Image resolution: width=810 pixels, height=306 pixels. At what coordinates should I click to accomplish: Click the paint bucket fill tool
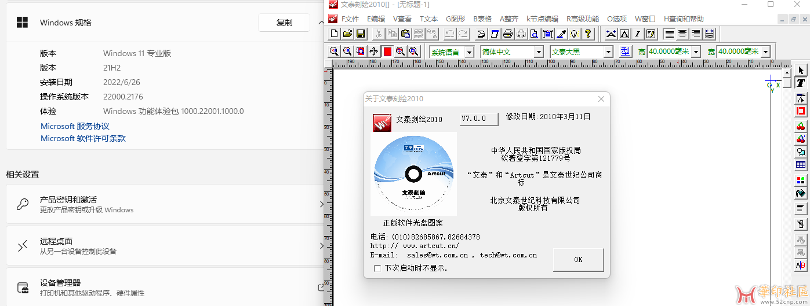(x=801, y=193)
